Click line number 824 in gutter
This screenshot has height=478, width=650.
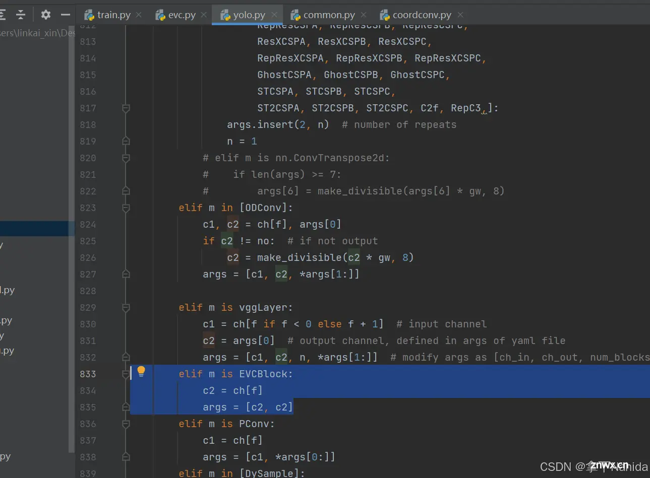pos(88,225)
